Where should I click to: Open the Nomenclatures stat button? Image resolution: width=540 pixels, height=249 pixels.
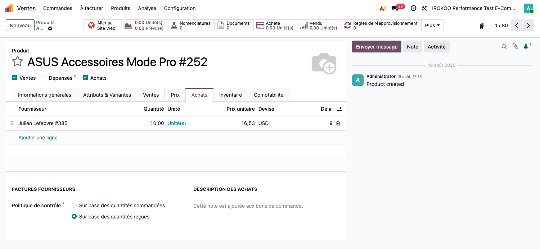191,26
